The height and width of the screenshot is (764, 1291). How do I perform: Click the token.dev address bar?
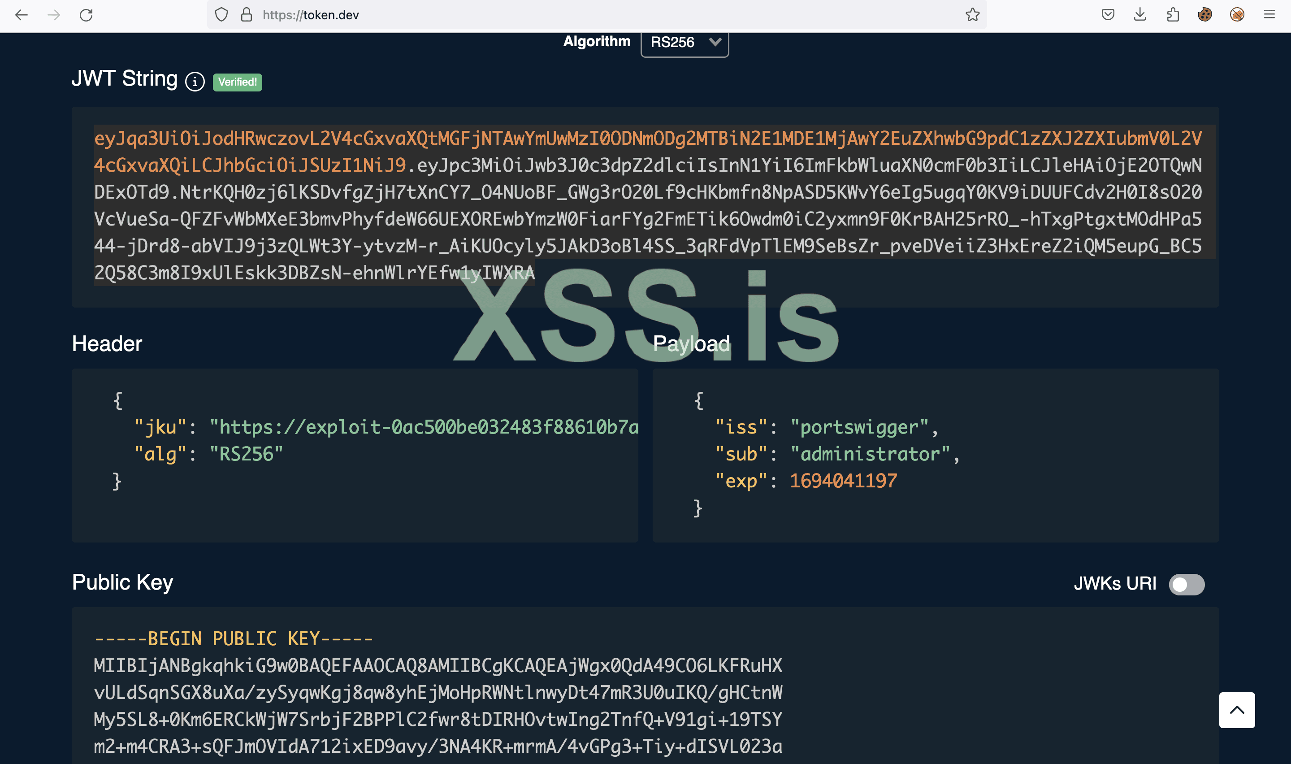tap(566, 15)
